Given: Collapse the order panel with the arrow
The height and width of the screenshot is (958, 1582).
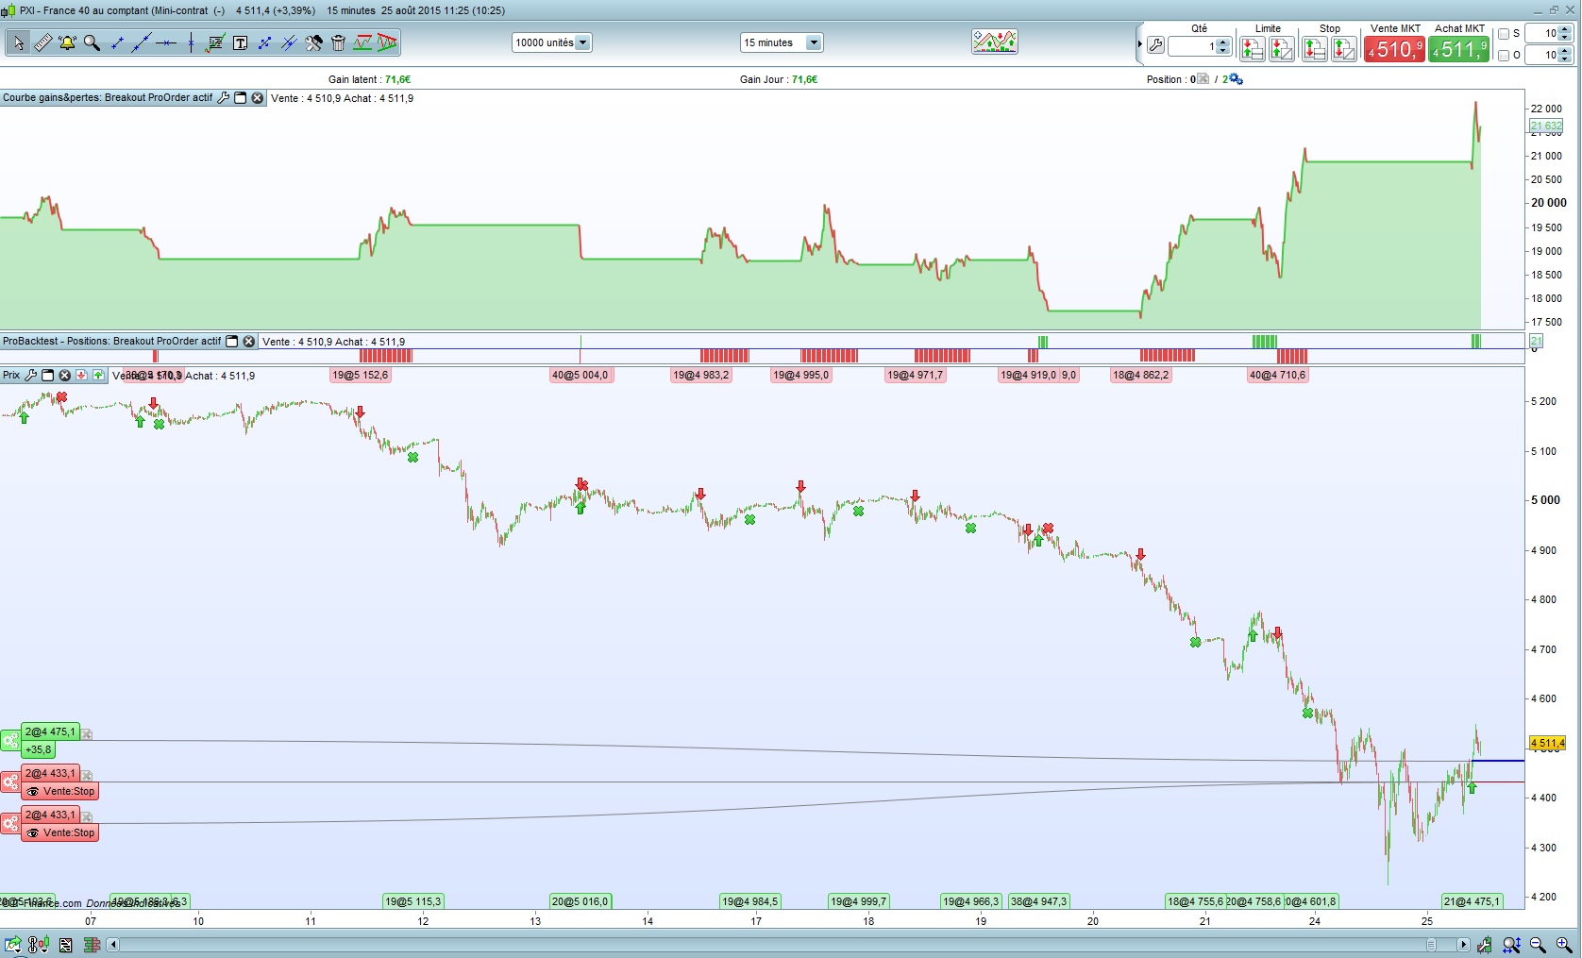Looking at the screenshot, I should pyautogui.click(x=1140, y=44).
